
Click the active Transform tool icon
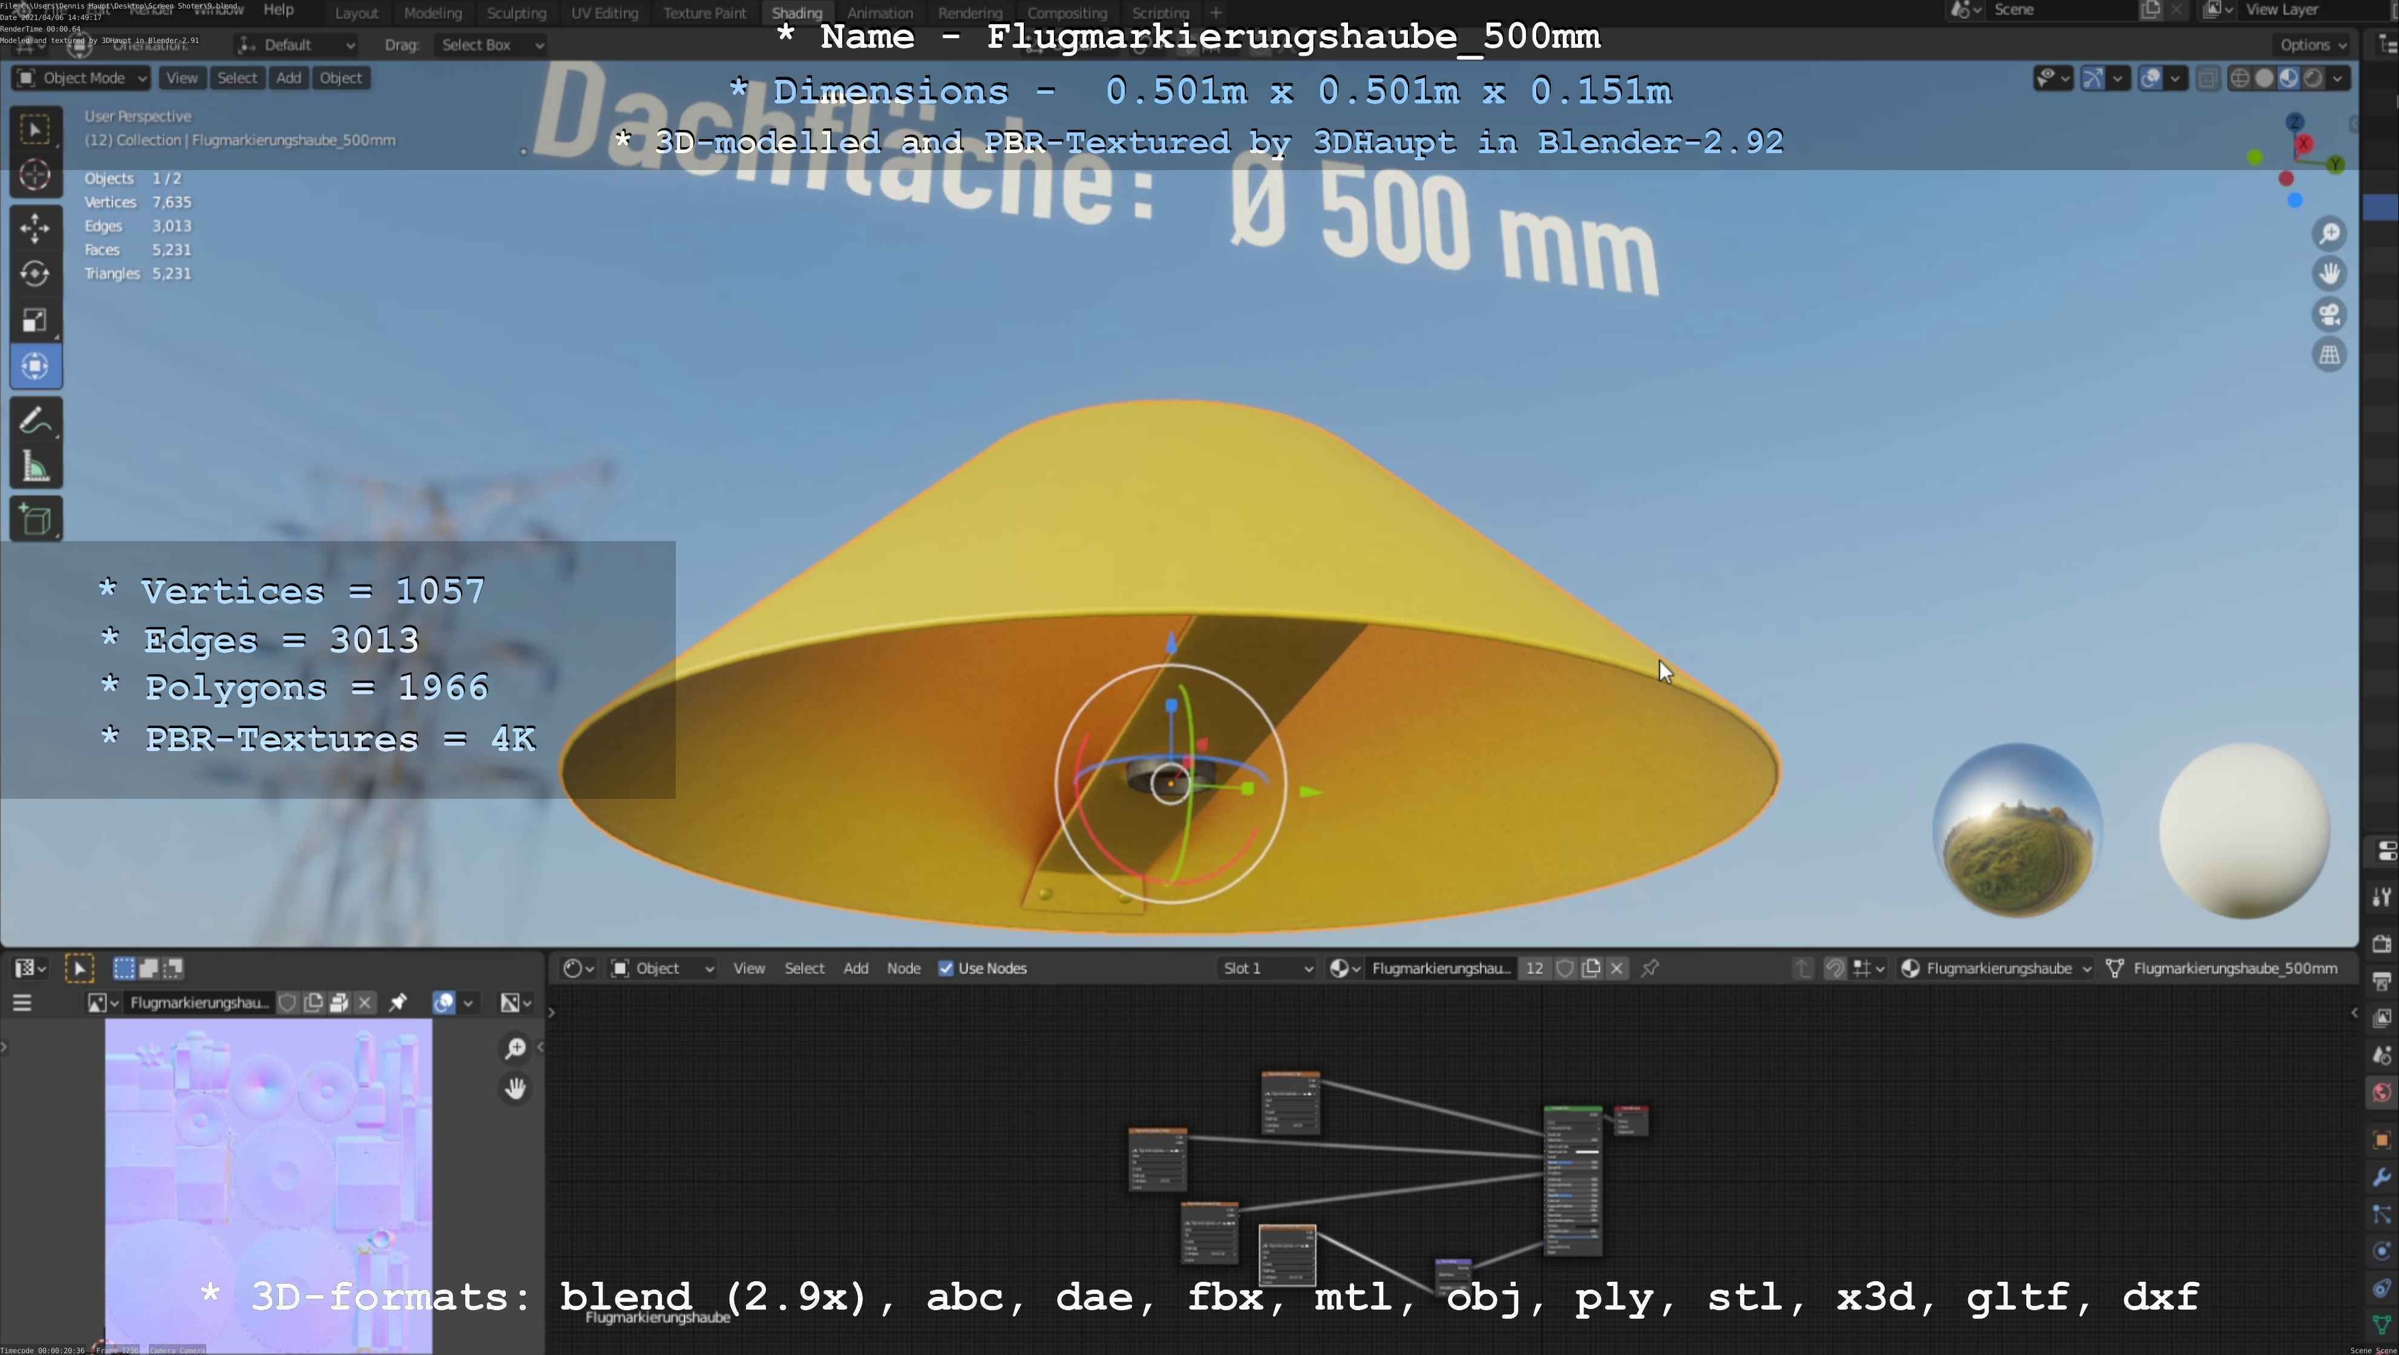point(35,367)
